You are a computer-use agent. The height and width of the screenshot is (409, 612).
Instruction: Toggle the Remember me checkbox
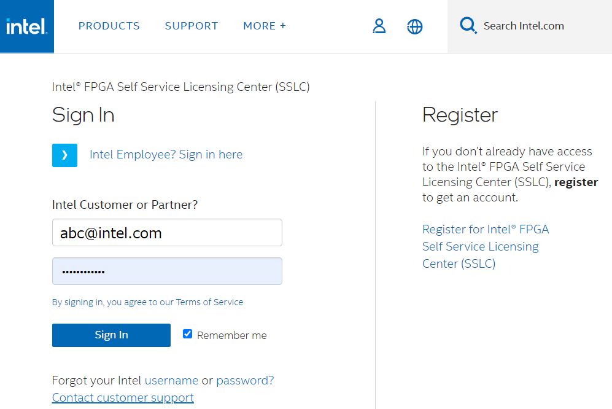pos(188,334)
